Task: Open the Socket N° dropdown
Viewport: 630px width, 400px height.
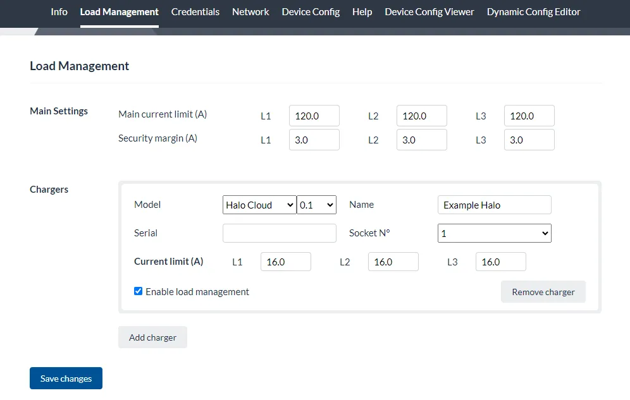Action: point(495,233)
